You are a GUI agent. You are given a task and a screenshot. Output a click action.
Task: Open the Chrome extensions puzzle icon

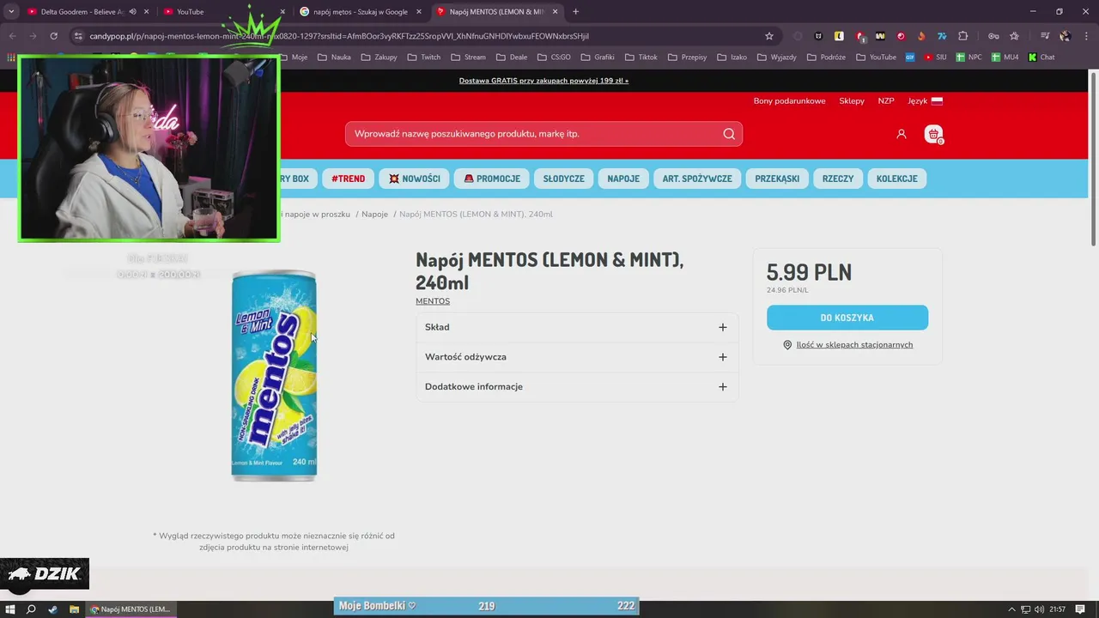(962, 36)
